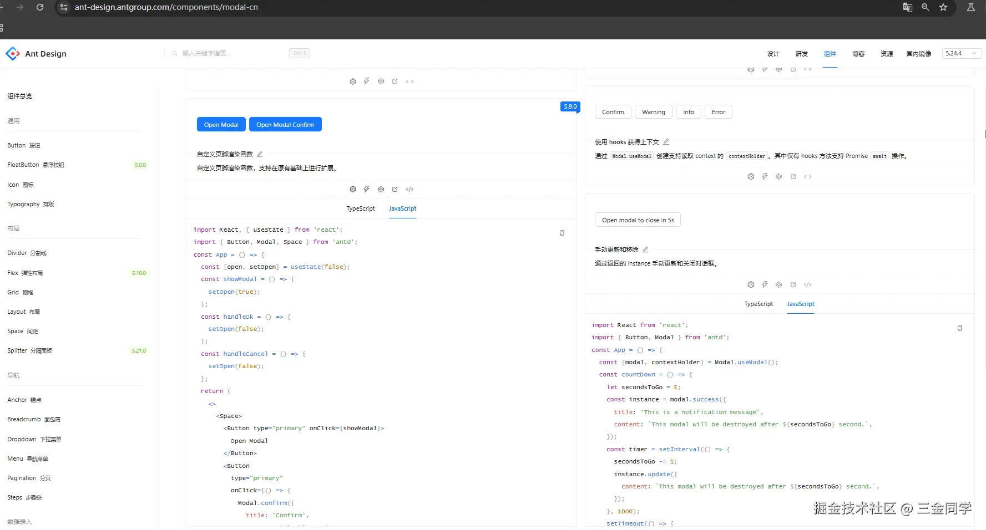Open the browser translate page icon
The width and height of the screenshot is (986, 530).
click(x=908, y=7)
